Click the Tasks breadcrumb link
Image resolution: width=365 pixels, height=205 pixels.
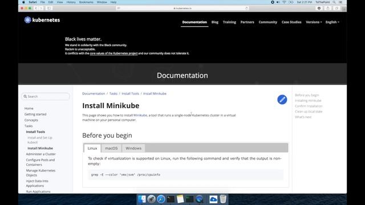pyautogui.click(x=113, y=93)
